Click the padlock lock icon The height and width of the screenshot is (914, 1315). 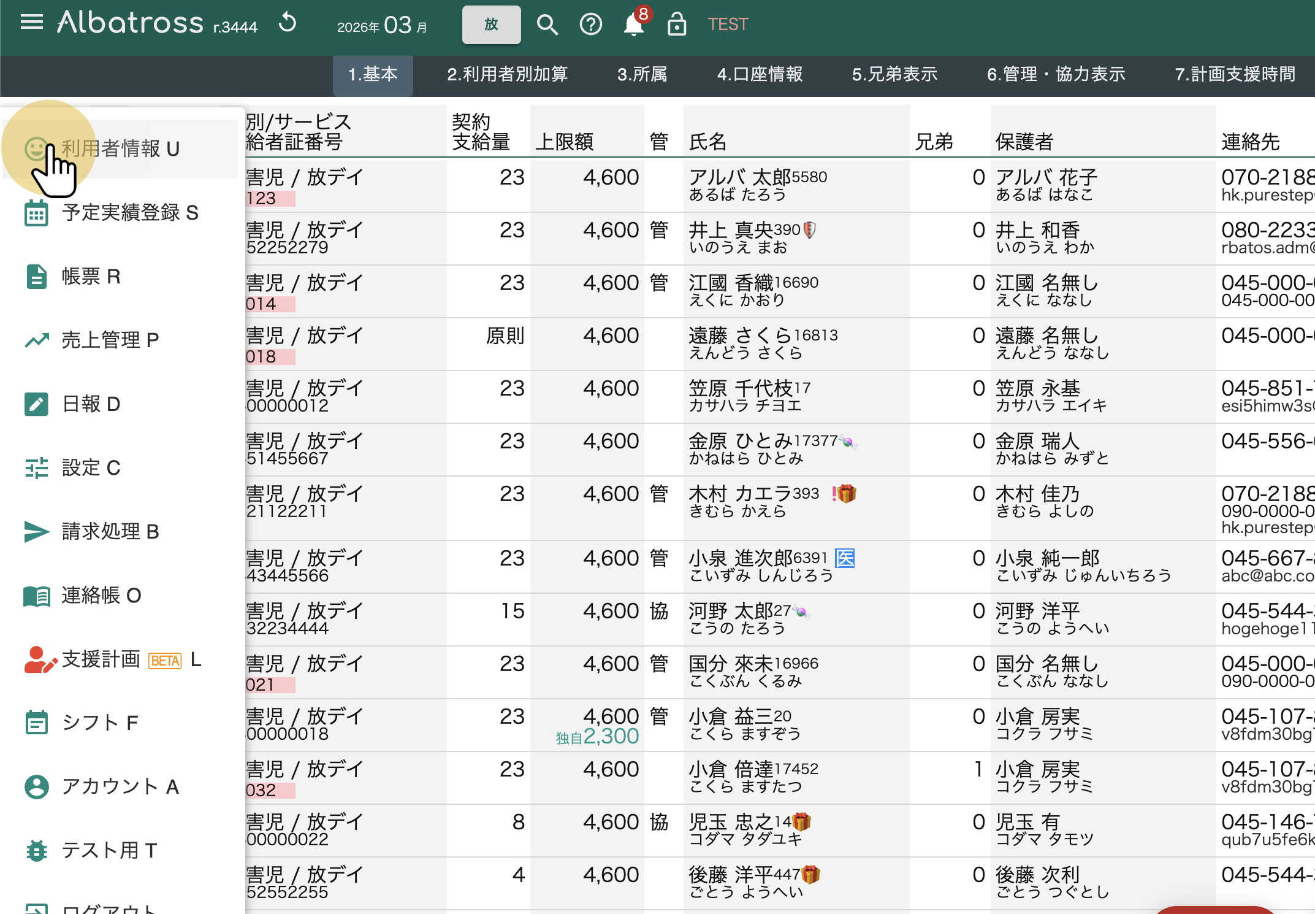coord(676,25)
